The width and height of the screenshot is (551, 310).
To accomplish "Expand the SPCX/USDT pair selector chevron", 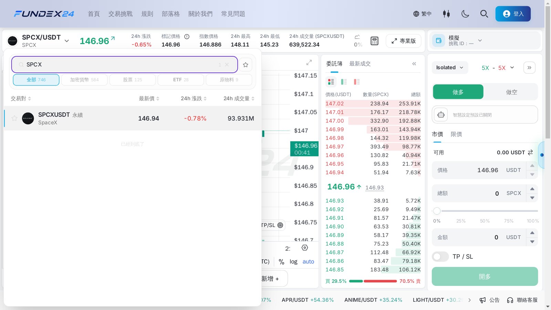I will [67, 41].
